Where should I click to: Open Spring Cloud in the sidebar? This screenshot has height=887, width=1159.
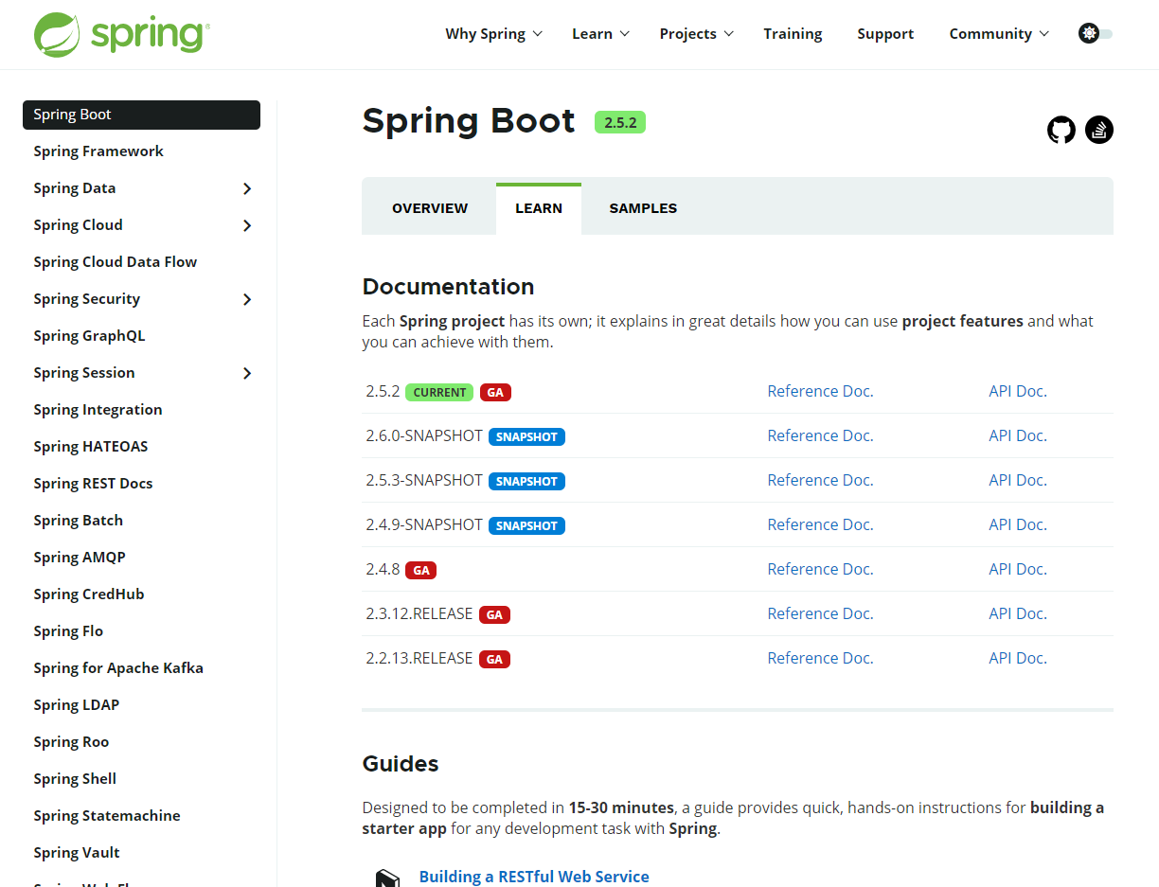tap(78, 225)
